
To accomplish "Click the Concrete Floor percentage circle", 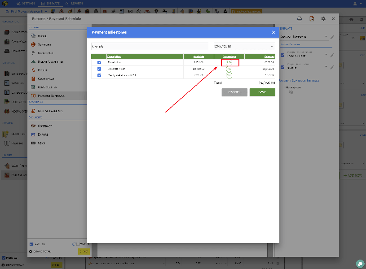I will (229, 69).
